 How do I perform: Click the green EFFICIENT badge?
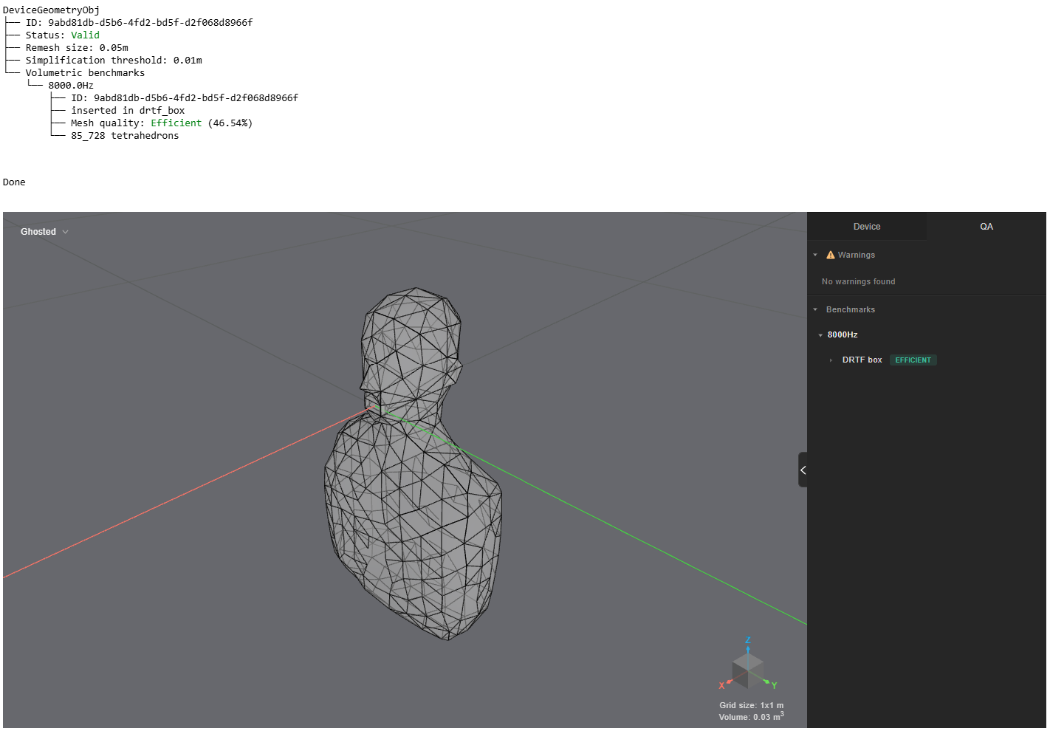pyautogui.click(x=913, y=360)
